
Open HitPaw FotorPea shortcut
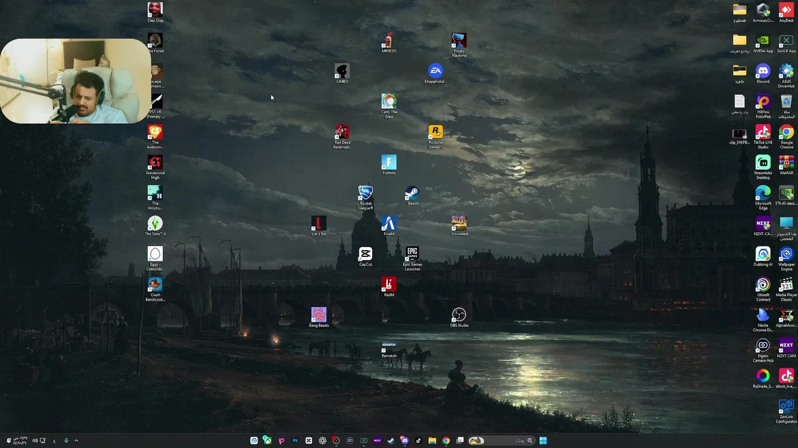[763, 106]
